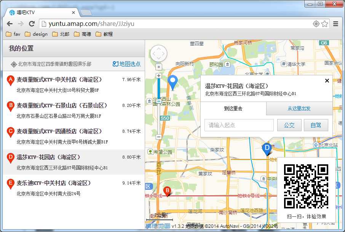
Task: Click the 颐和园 landmark icon on map
Action: pos(227,64)
